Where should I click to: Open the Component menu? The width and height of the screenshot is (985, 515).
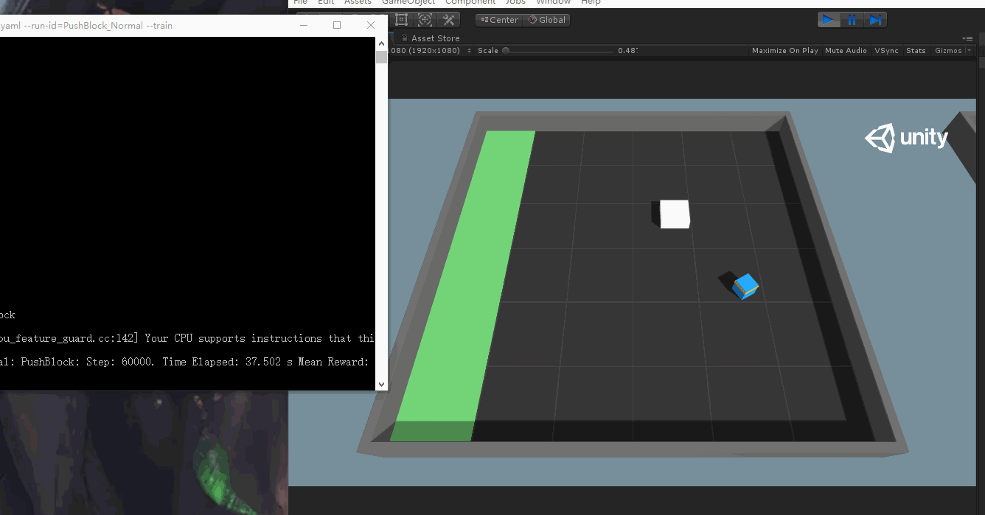(470, 2)
